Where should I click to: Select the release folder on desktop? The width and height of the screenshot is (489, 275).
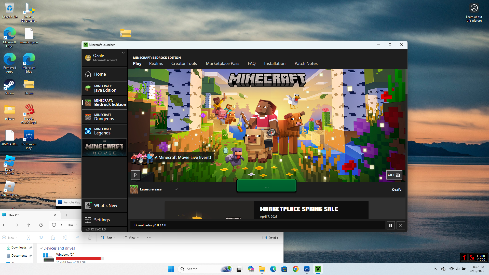pos(10,112)
